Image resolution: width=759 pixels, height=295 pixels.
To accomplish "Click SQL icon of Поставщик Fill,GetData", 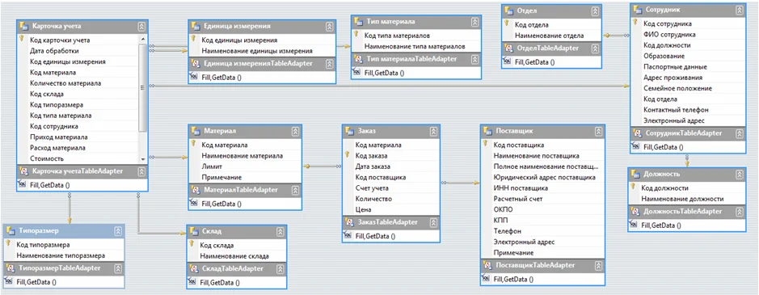I will coord(487,279).
